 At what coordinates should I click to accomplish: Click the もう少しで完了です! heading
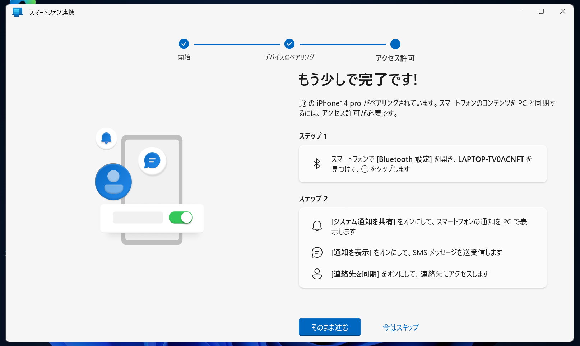point(358,79)
